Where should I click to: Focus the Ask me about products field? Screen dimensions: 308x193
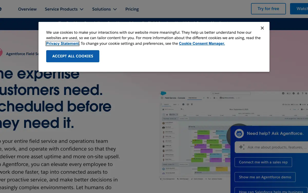(271, 147)
